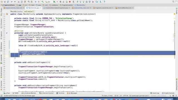Debug the app with the bug icon
This screenshot has width=178, height=100.
click(x=60, y=2)
